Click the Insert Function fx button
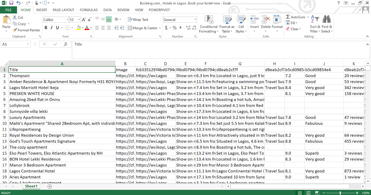The height and width of the screenshot is (195, 371). click(x=66, y=44)
